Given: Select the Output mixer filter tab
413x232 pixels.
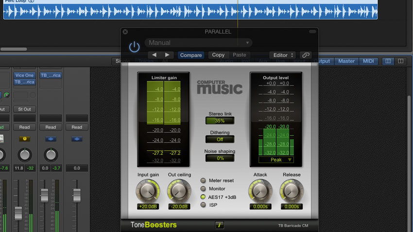Looking at the screenshot, I should [x=324, y=61].
